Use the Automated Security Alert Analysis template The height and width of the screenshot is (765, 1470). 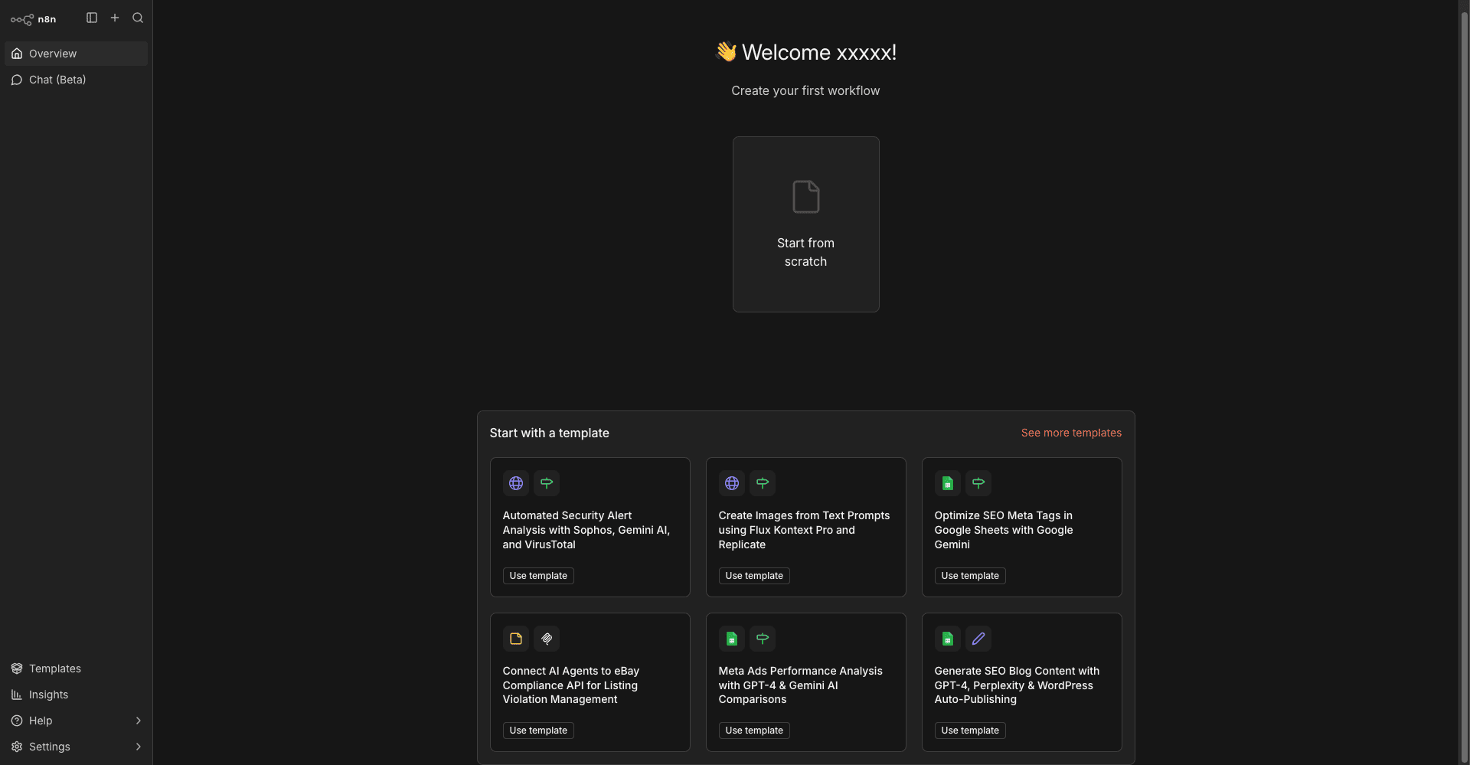(x=538, y=576)
